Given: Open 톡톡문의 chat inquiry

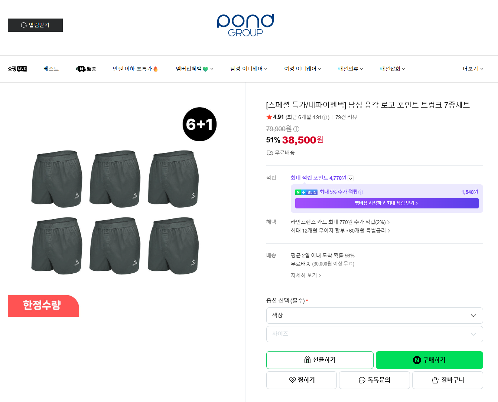Looking at the screenshot, I should pos(374,380).
